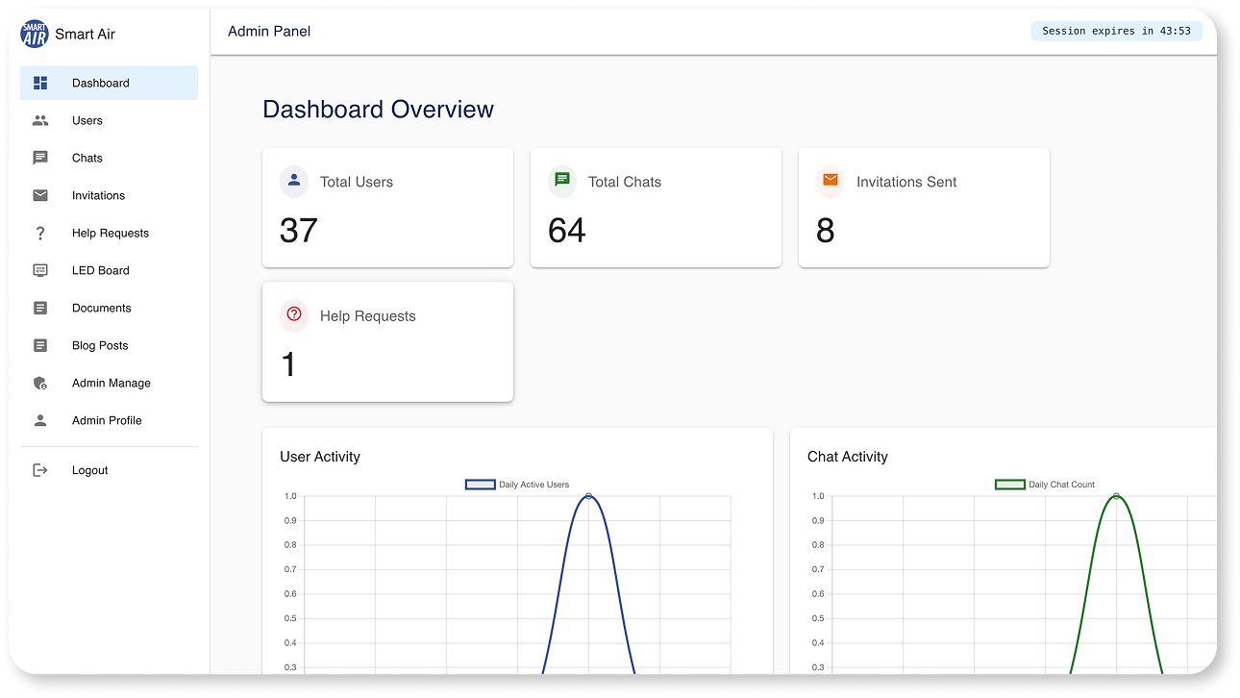
Task: Log out using the Logout item
Action: click(110, 470)
